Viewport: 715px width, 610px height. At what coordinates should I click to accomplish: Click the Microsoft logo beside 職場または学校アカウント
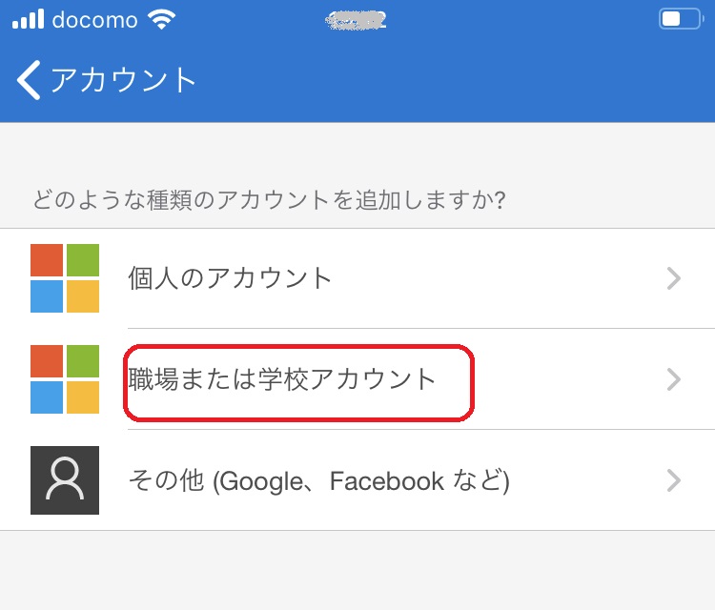(65, 379)
